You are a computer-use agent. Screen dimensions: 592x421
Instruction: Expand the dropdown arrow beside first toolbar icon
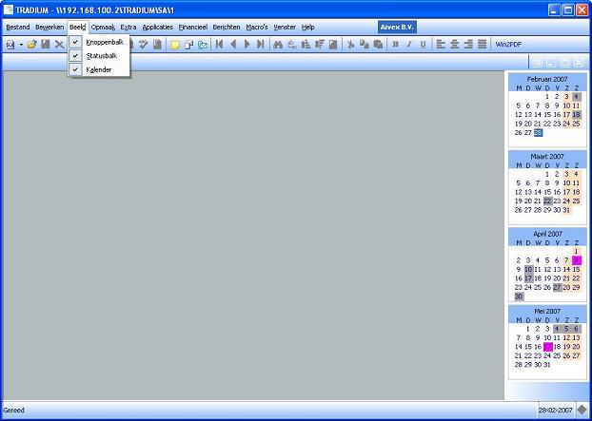coord(19,45)
